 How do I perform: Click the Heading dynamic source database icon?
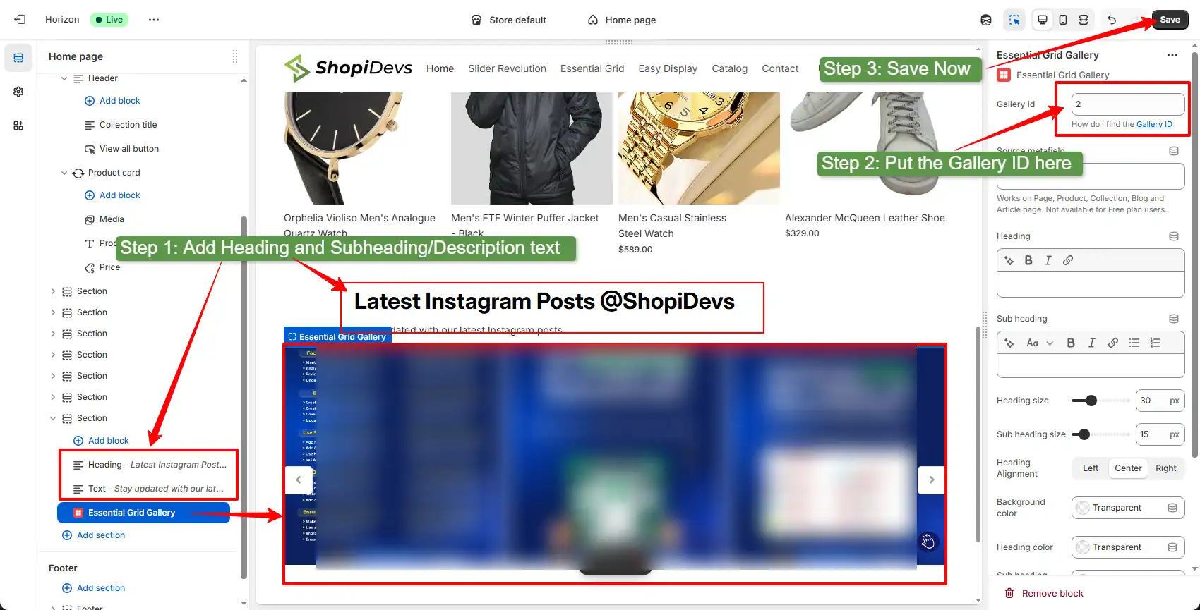1174,236
